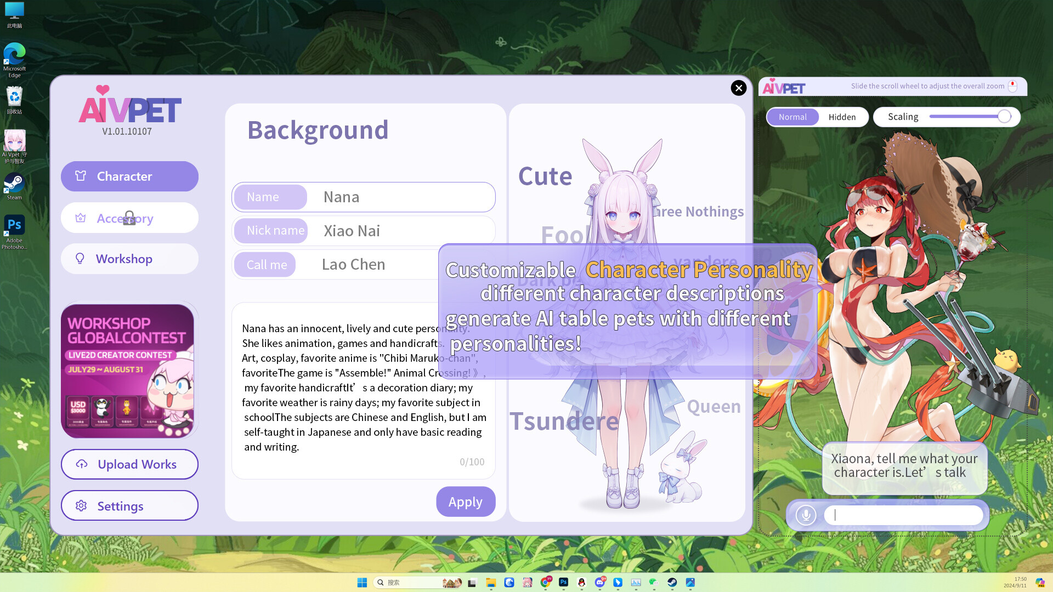This screenshot has height=592, width=1053.
Task: Open the Workshop section
Action: pos(129,258)
